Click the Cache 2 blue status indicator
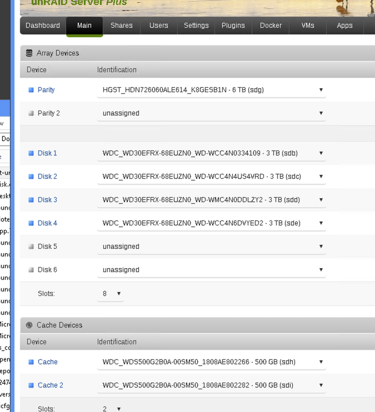Image resolution: width=375 pixels, height=412 pixels. point(31,385)
